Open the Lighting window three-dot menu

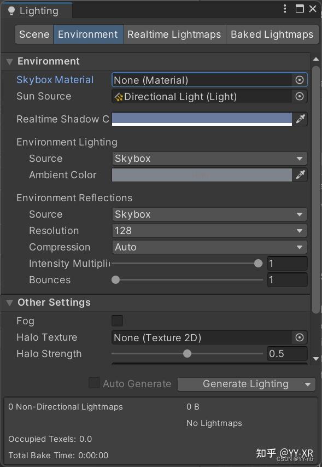tap(284, 9)
